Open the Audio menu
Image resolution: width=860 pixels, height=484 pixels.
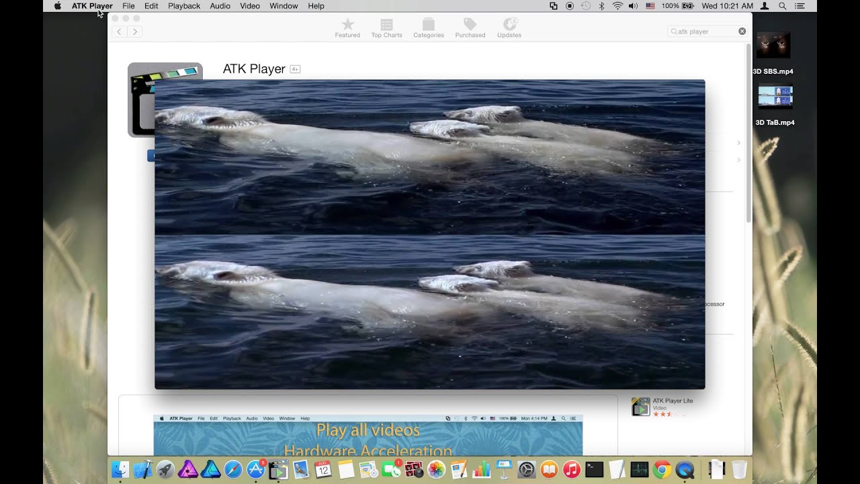[220, 6]
